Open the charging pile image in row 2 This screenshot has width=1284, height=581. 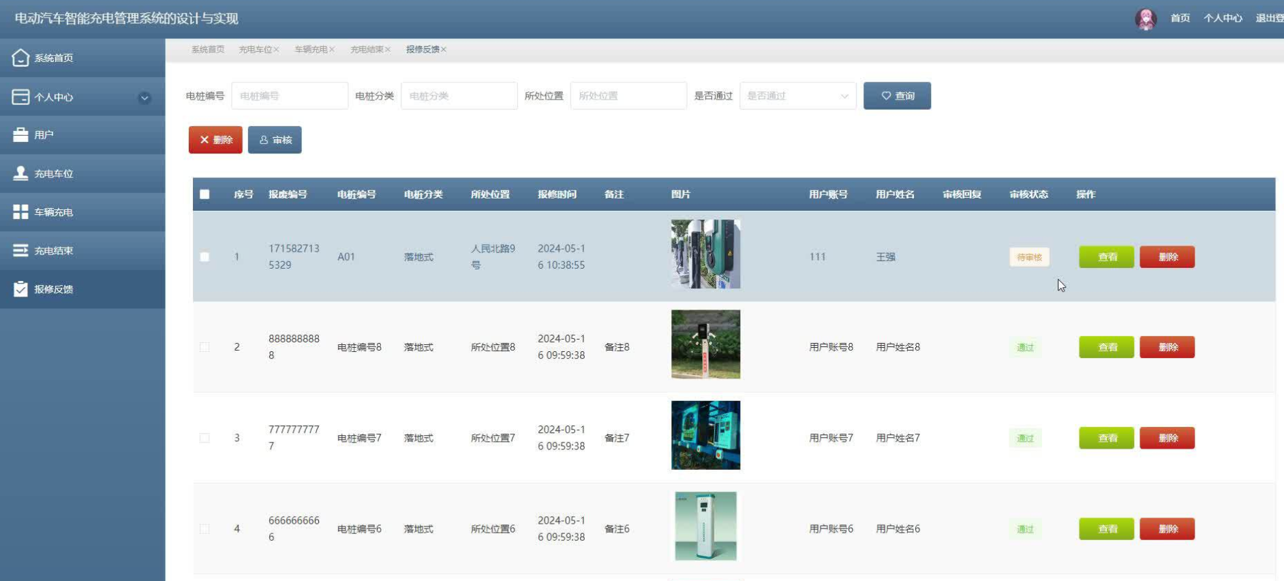pos(705,344)
